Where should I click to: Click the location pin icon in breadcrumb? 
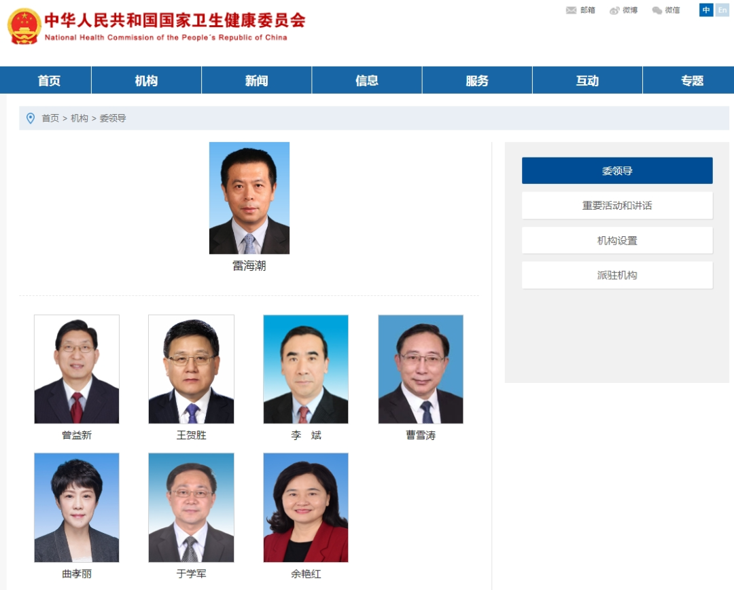[29, 117]
